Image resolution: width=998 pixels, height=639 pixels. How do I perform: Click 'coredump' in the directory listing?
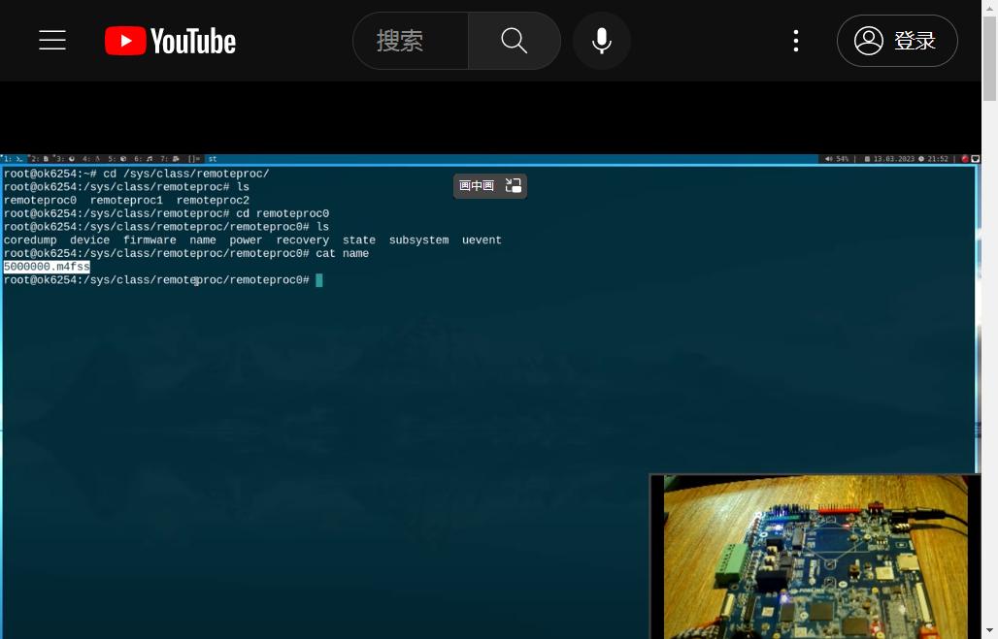click(30, 240)
